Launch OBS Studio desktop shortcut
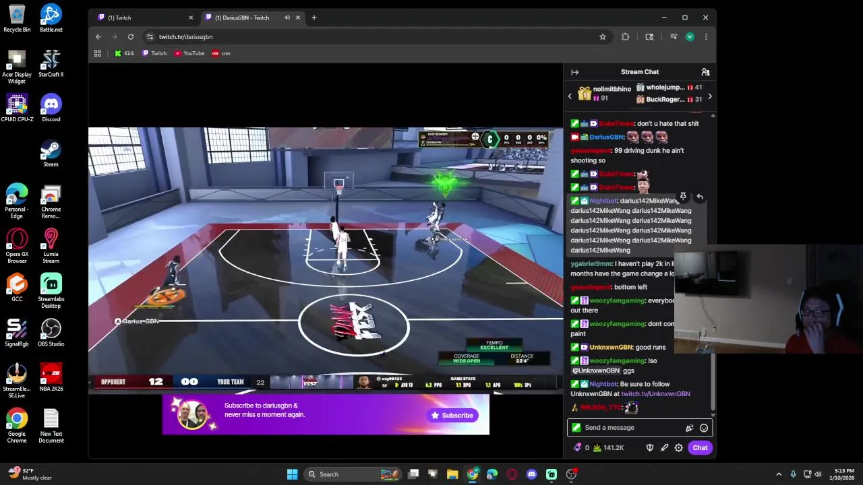 [x=51, y=333]
